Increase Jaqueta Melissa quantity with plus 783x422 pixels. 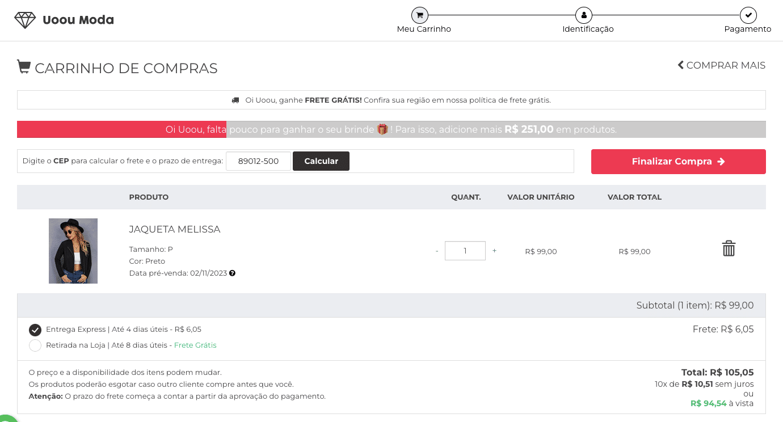coord(494,251)
